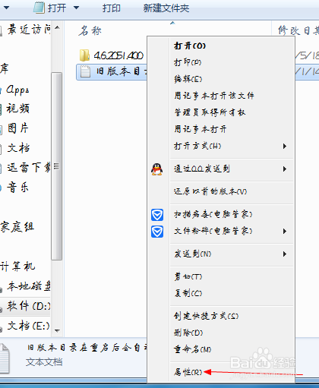
Task: Click the shield icon beside 扫描病毒
Action: [157, 215]
